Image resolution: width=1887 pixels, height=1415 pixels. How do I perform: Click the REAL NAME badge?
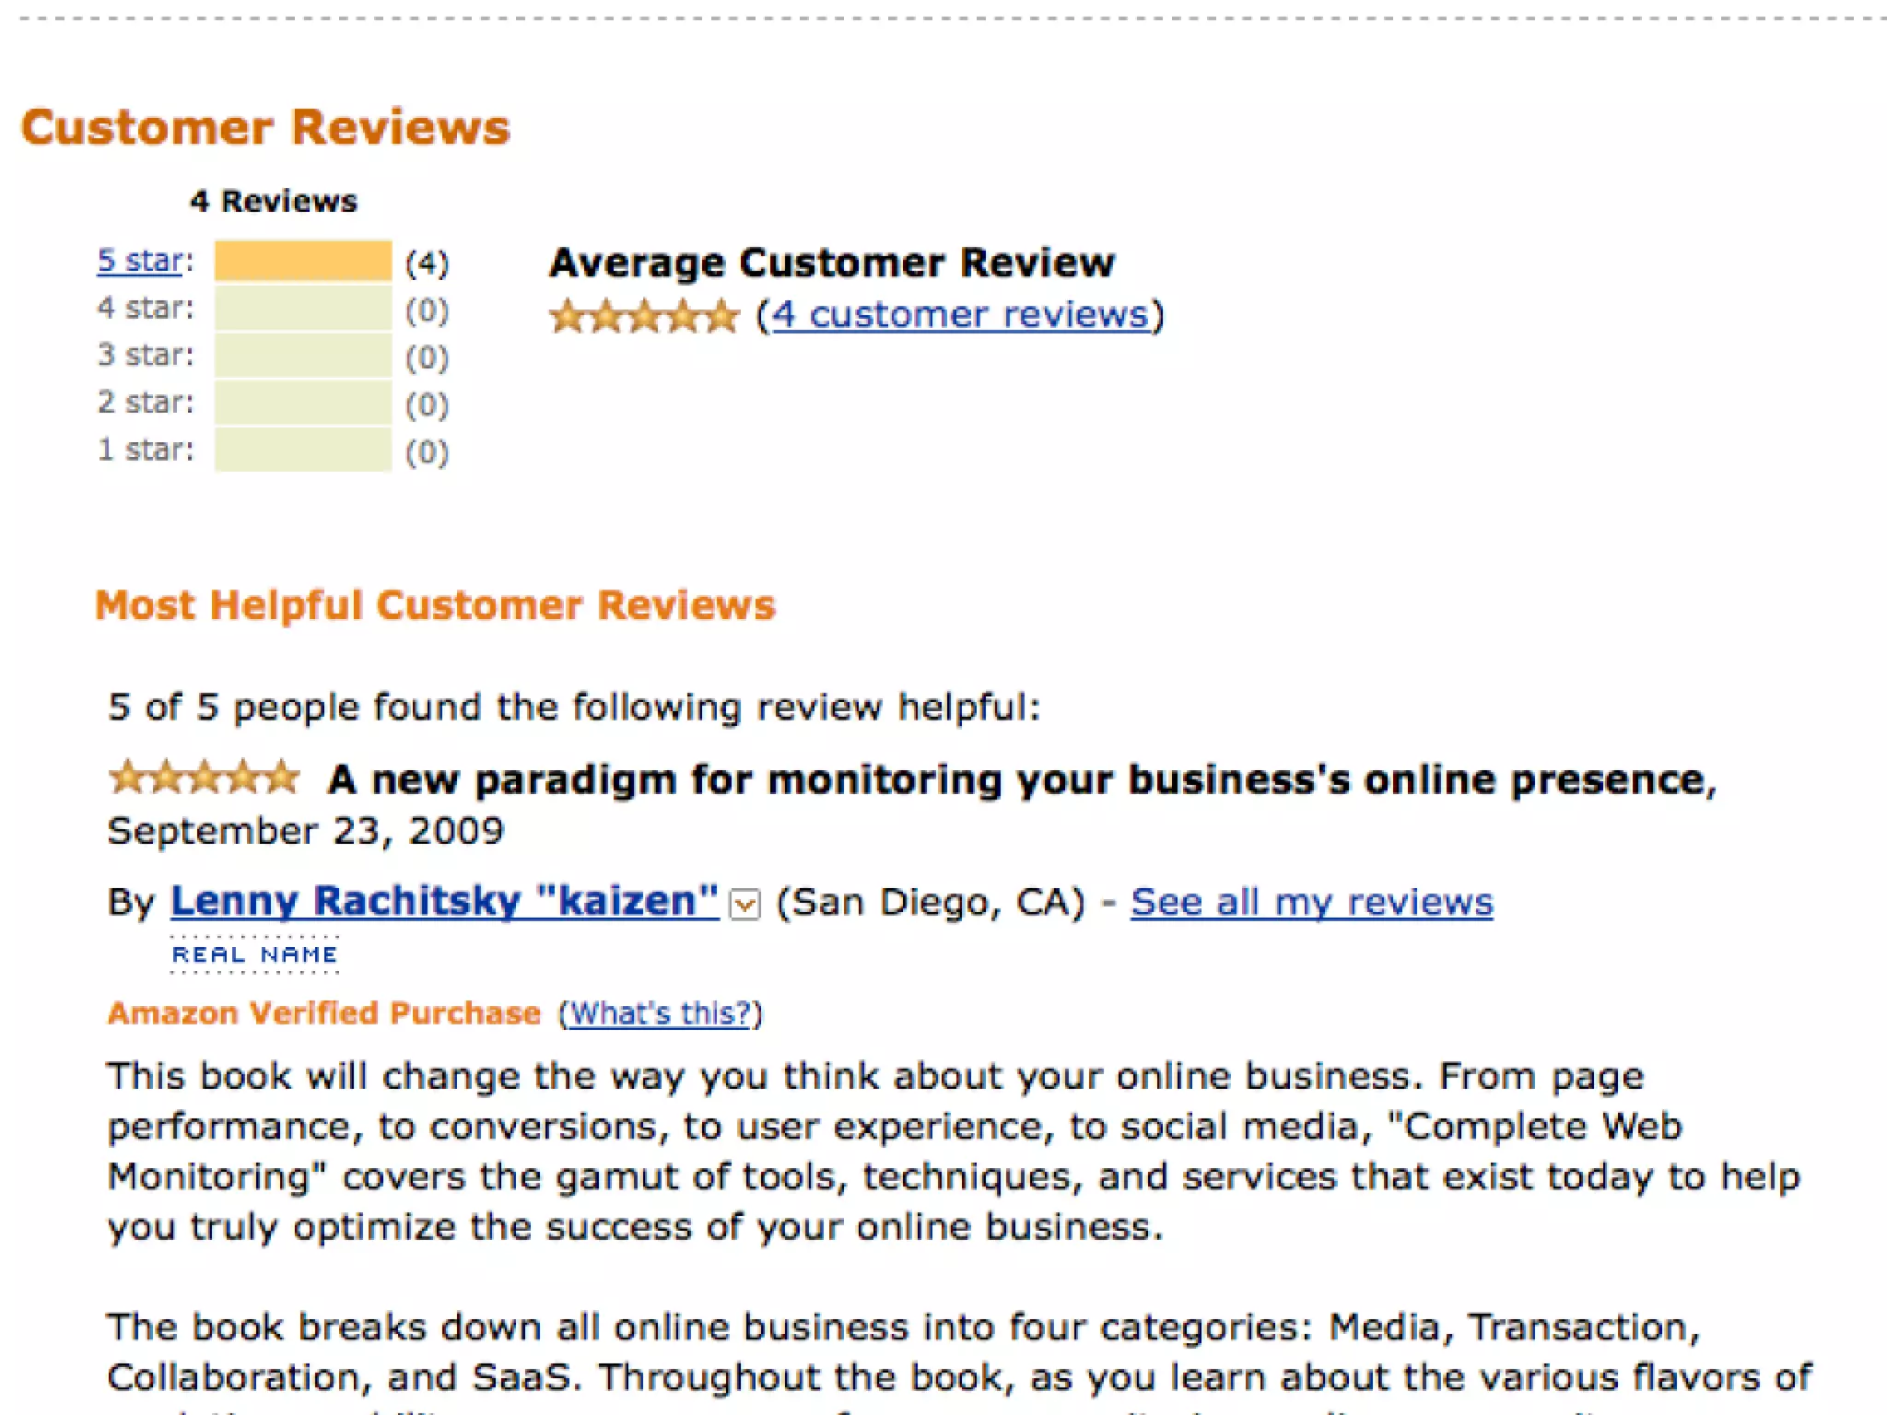pyautogui.click(x=255, y=954)
